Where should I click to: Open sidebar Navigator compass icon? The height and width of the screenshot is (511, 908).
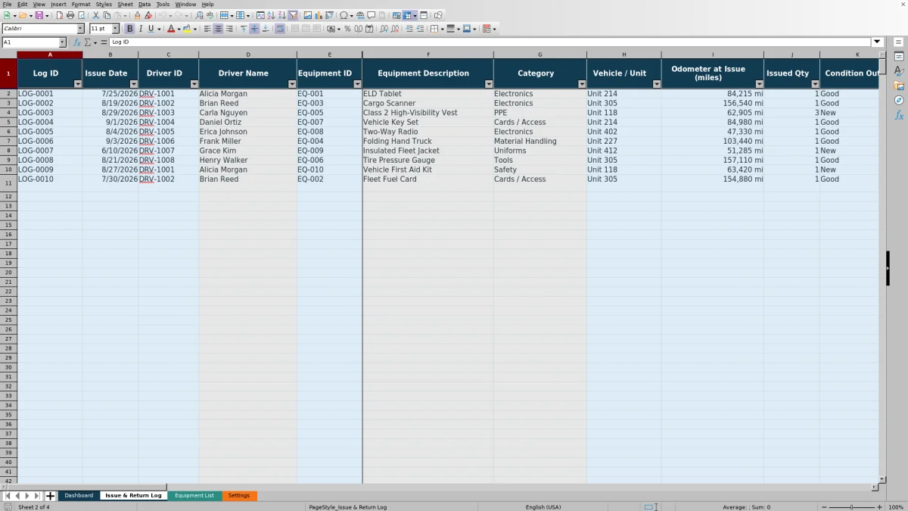tap(899, 100)
